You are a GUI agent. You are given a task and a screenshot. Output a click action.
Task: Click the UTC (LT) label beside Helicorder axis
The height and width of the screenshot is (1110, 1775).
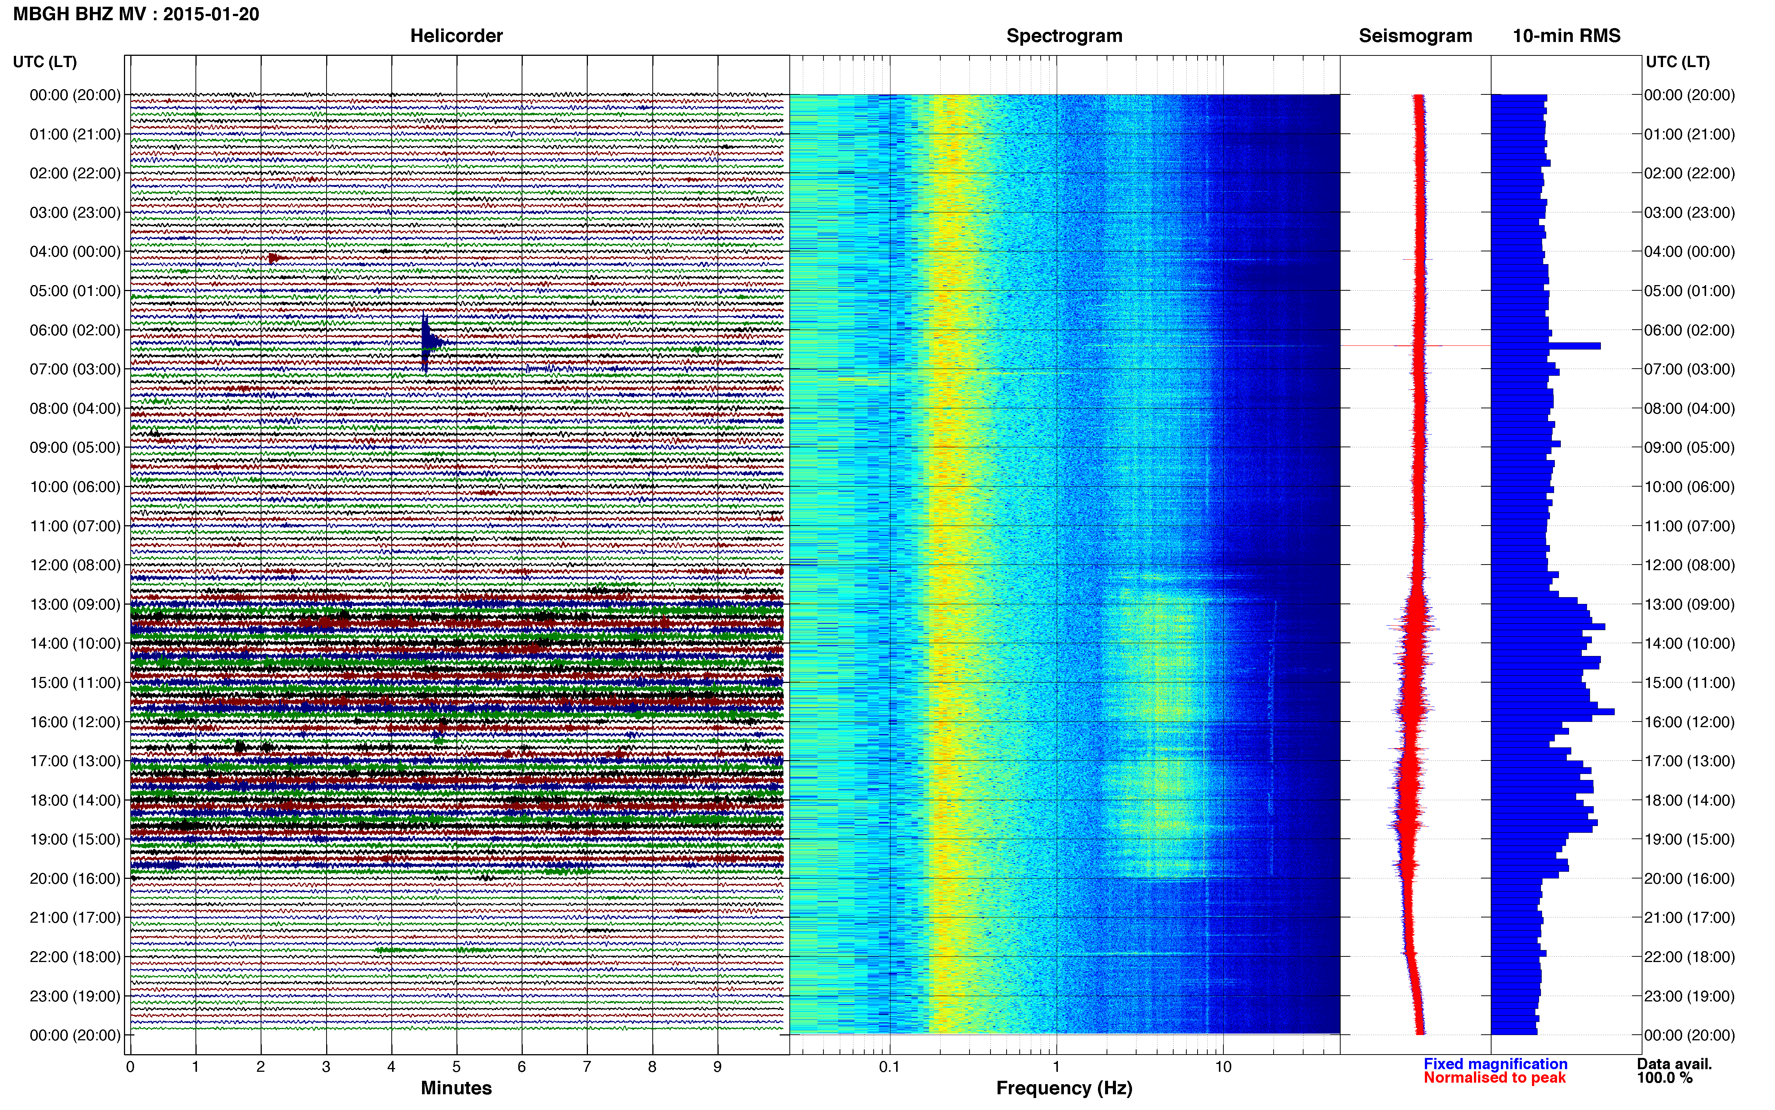click(45, 62)
